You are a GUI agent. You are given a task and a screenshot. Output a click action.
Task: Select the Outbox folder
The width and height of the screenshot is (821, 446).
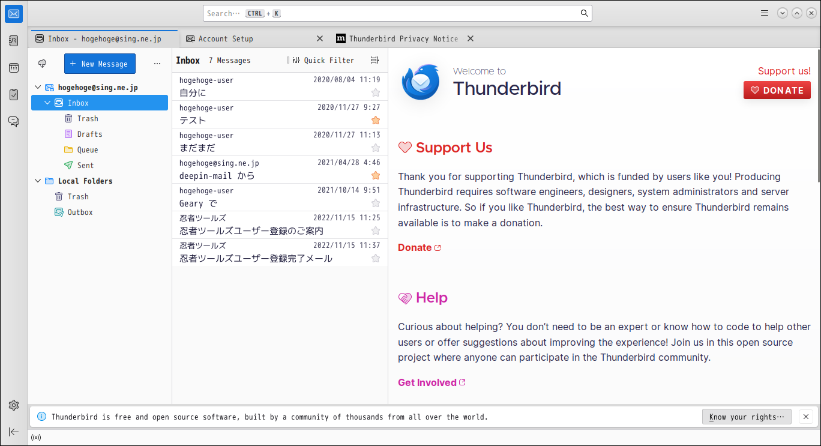pos(100,212)
